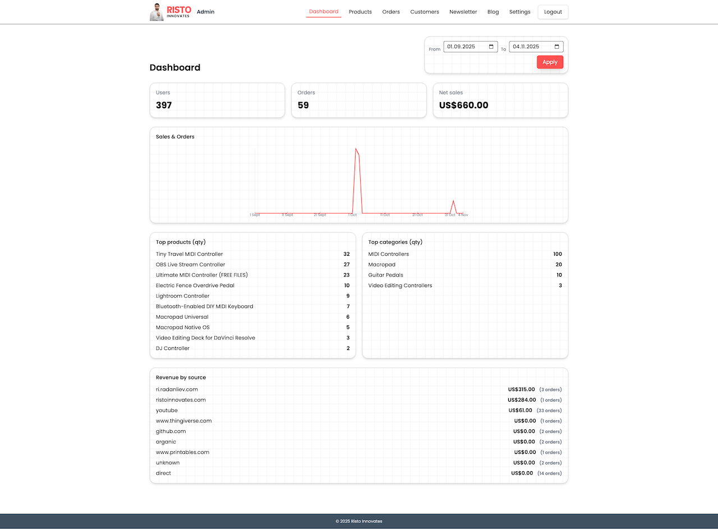Click US$315.00 revenue amount
The width and height of the screenshot is (718, 529).
[x=522, y=389]
